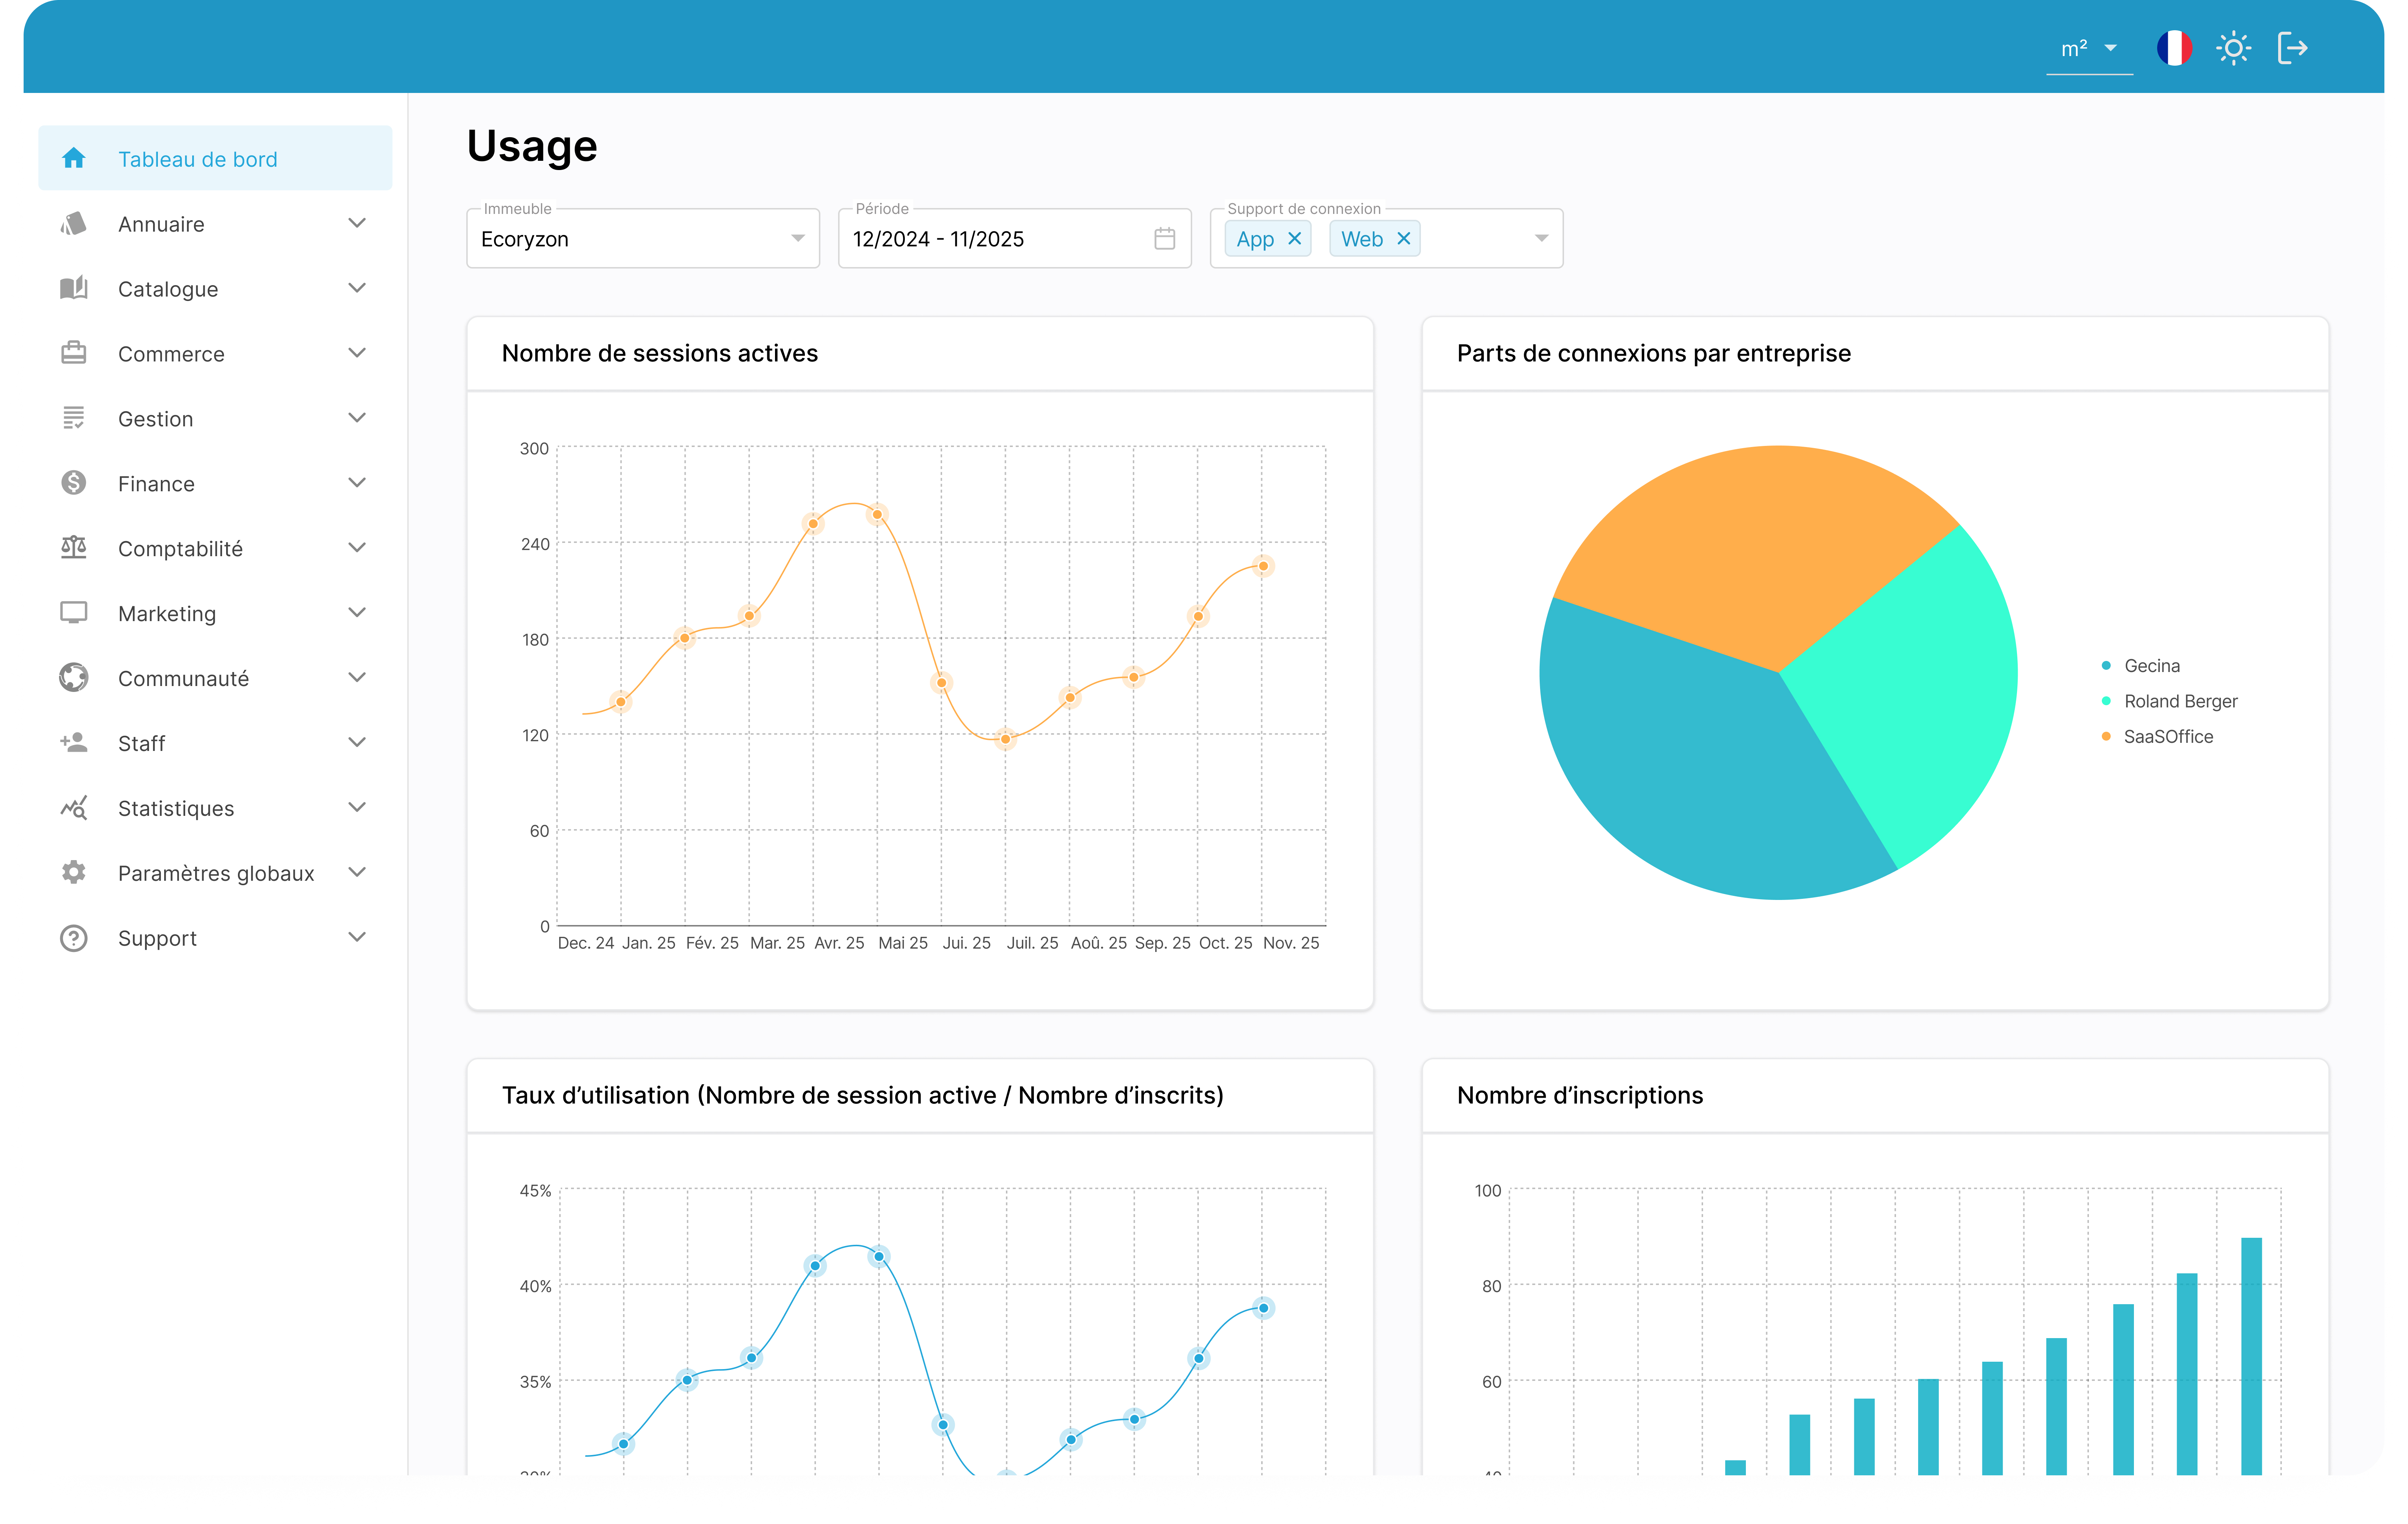Open the Finance menu item
Viewport: 2408px width, 1524px height.
215,483
